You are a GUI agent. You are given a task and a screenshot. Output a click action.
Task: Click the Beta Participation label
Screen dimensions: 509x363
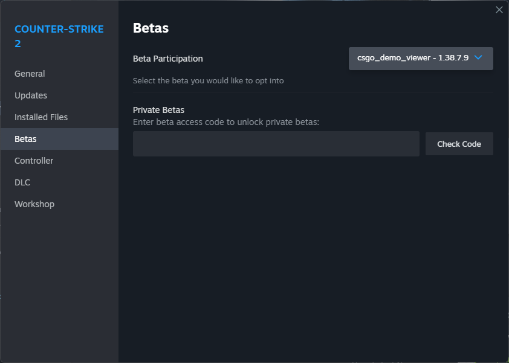pyautogui.click(x=168, y=59)
